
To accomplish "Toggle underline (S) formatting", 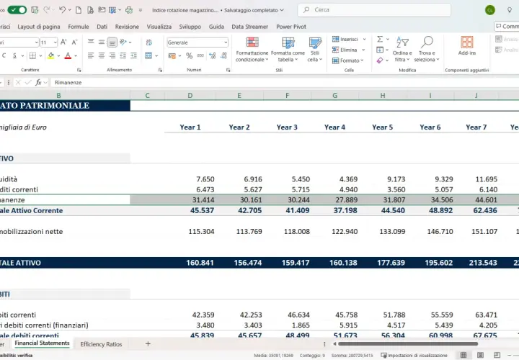I will click(14, 55).
